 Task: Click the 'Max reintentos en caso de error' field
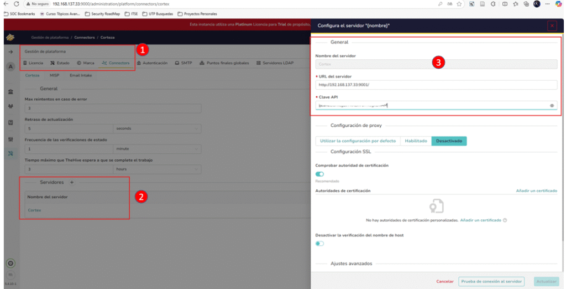[x=113, y=108]
